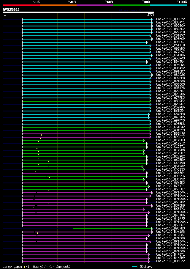Click the green ~80% identity legend segment
Screen dimensions: 190x269
132,5
